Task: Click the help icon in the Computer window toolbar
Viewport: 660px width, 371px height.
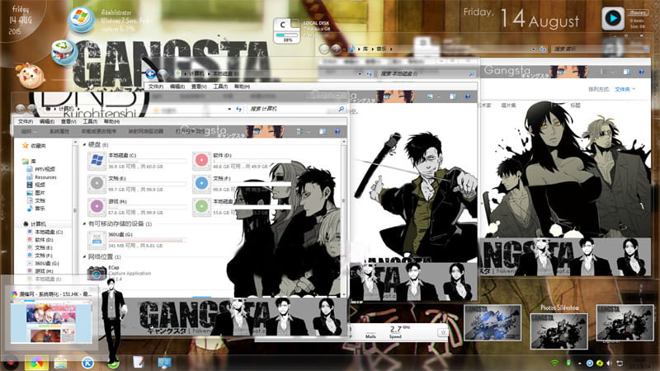Action: (337, 132)
